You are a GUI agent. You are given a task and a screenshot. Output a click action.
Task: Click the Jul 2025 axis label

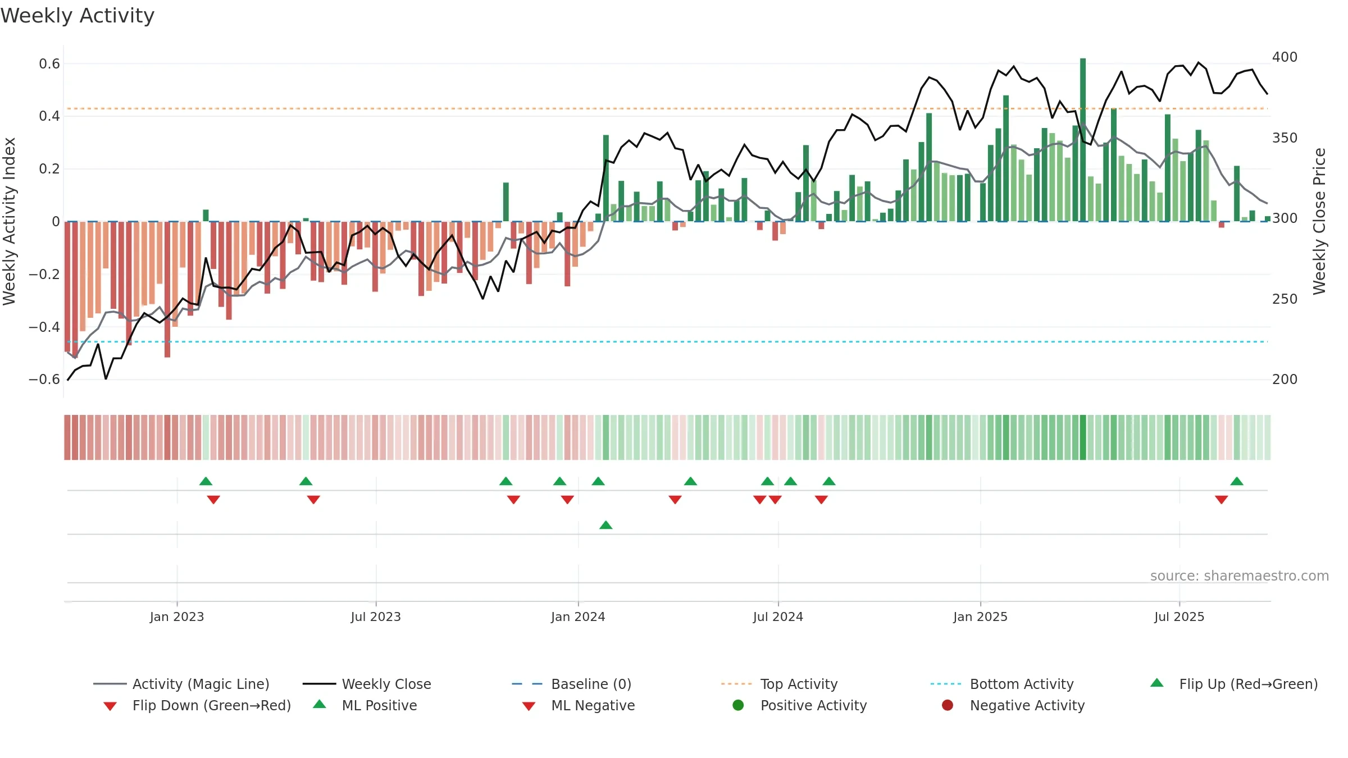[1179, 617]
